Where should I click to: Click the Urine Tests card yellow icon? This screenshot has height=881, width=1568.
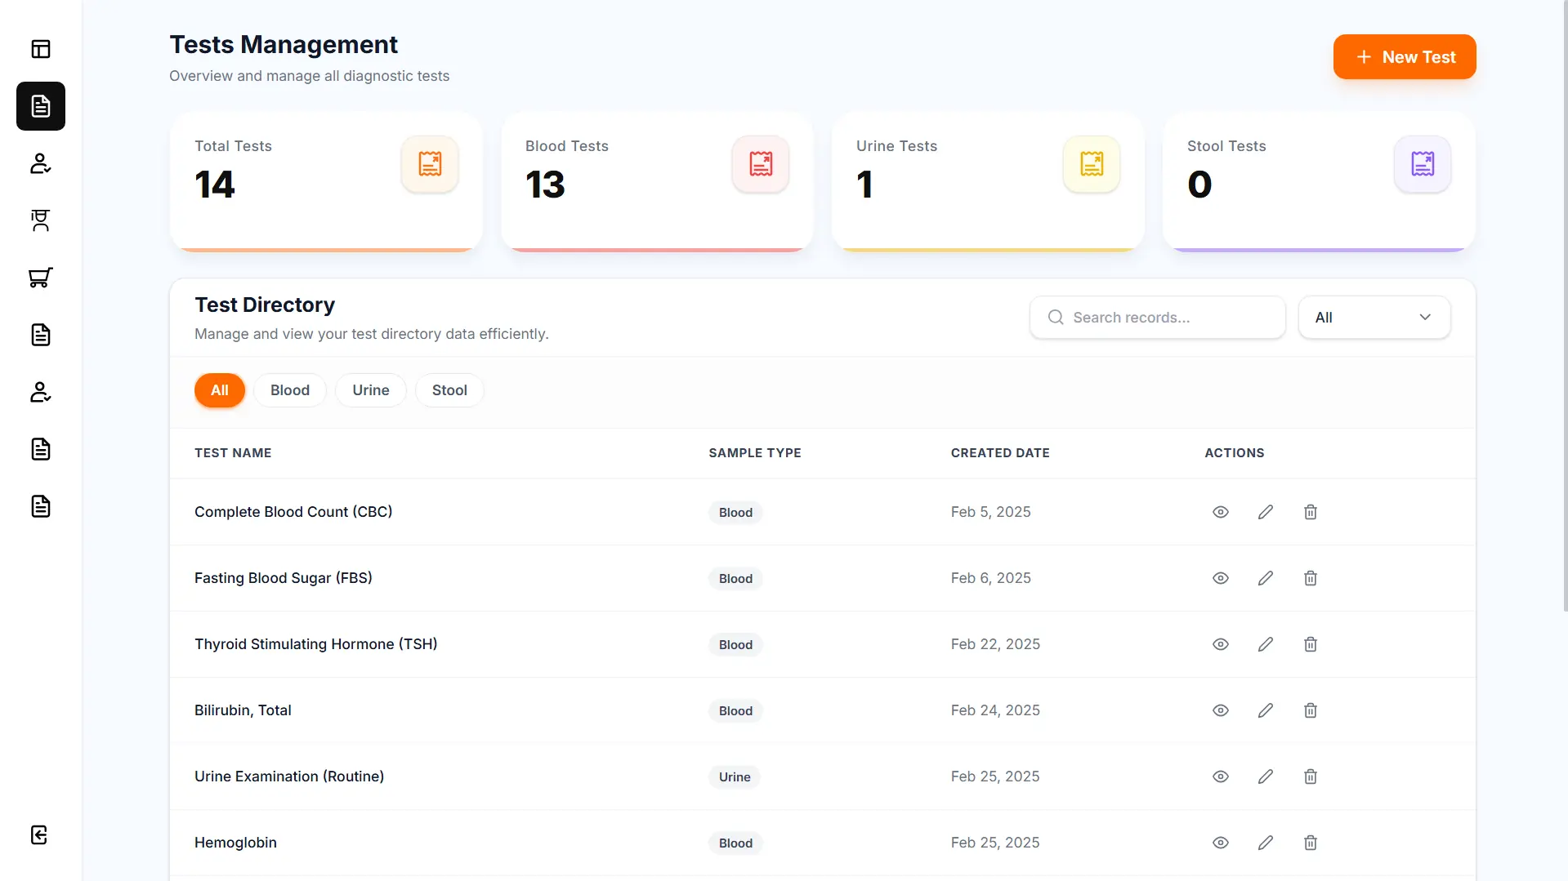(1092, 164)
